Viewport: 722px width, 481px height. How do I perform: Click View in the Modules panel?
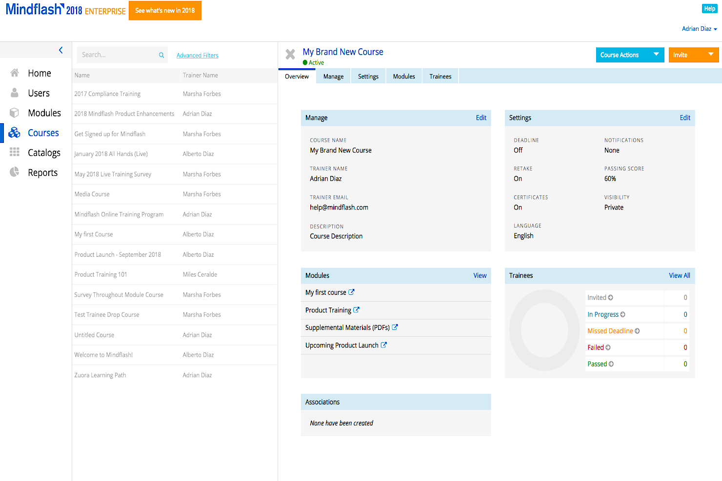point(480,276)
